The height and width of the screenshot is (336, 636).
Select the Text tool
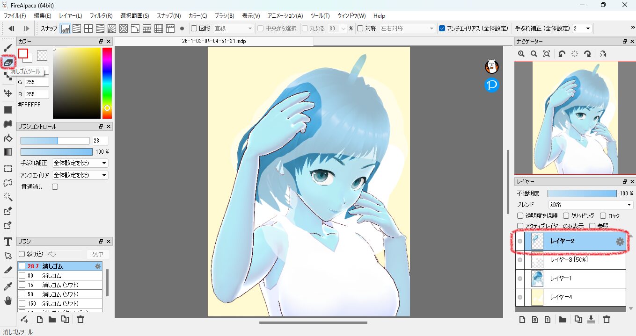tap(7, 242)
